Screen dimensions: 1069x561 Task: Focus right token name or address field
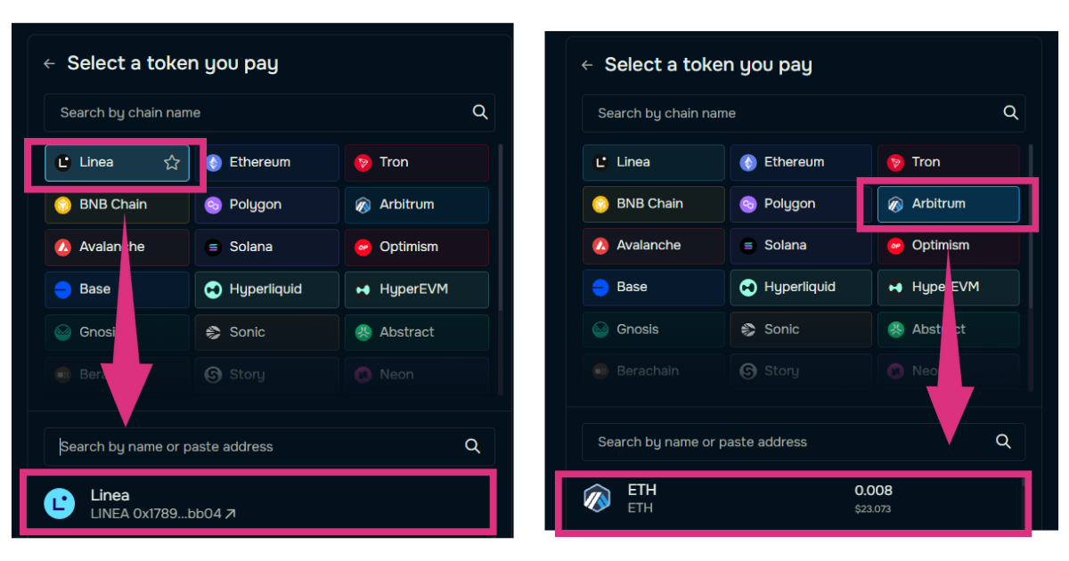pos(788,442)
